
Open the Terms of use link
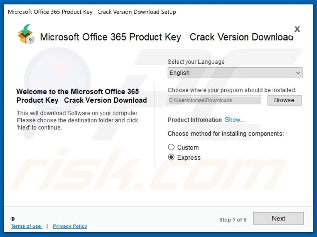coord(26,226)
